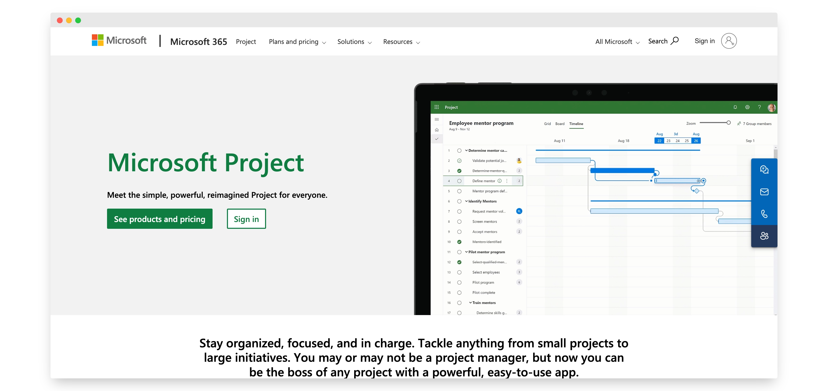The image size is (828, 391).
Task: Click the help question mark icon
Action: [760, 107]
